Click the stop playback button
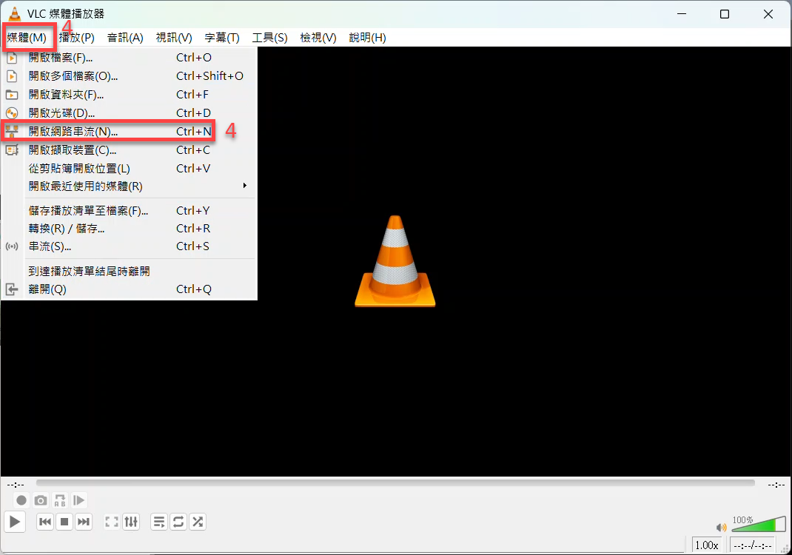 click(64, 522)
